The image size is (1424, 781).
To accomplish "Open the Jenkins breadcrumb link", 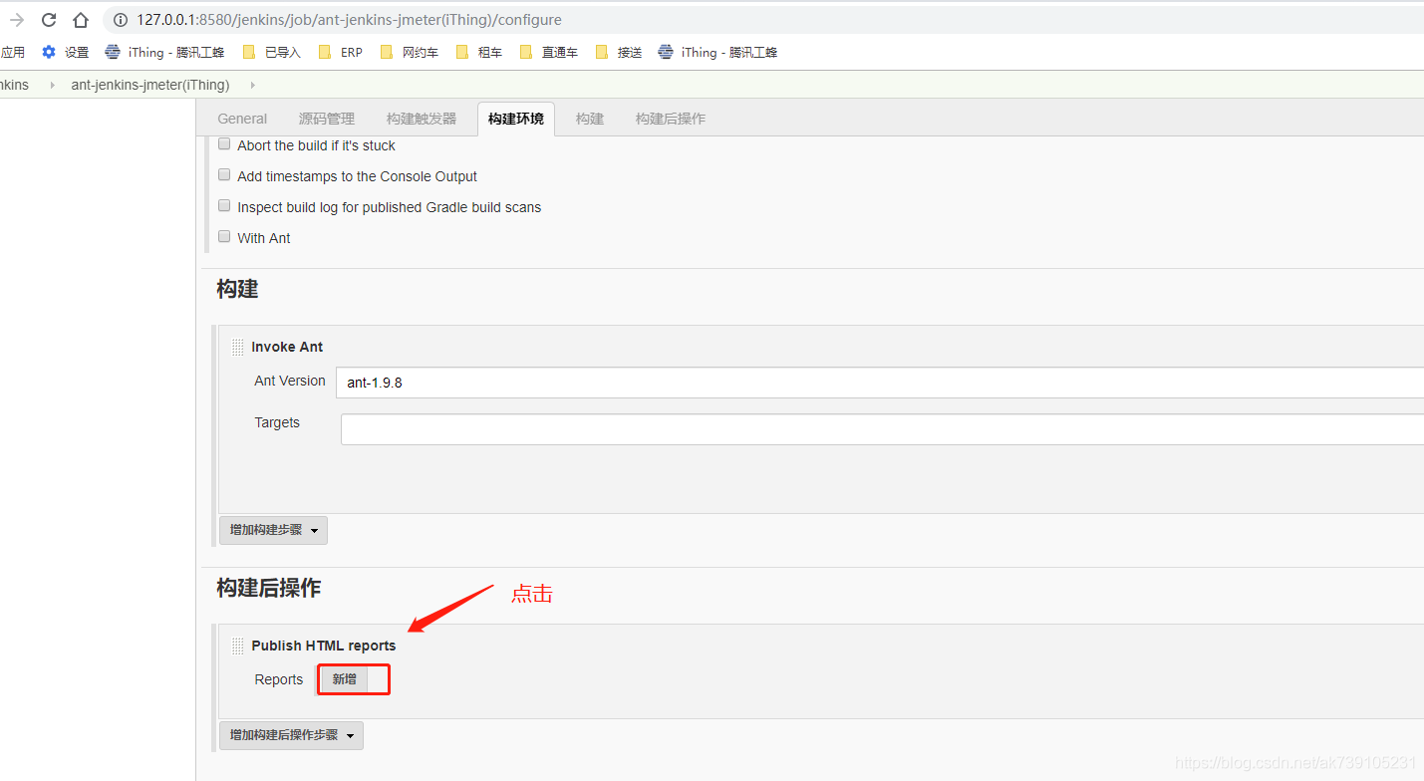I will tap(14, 85).
